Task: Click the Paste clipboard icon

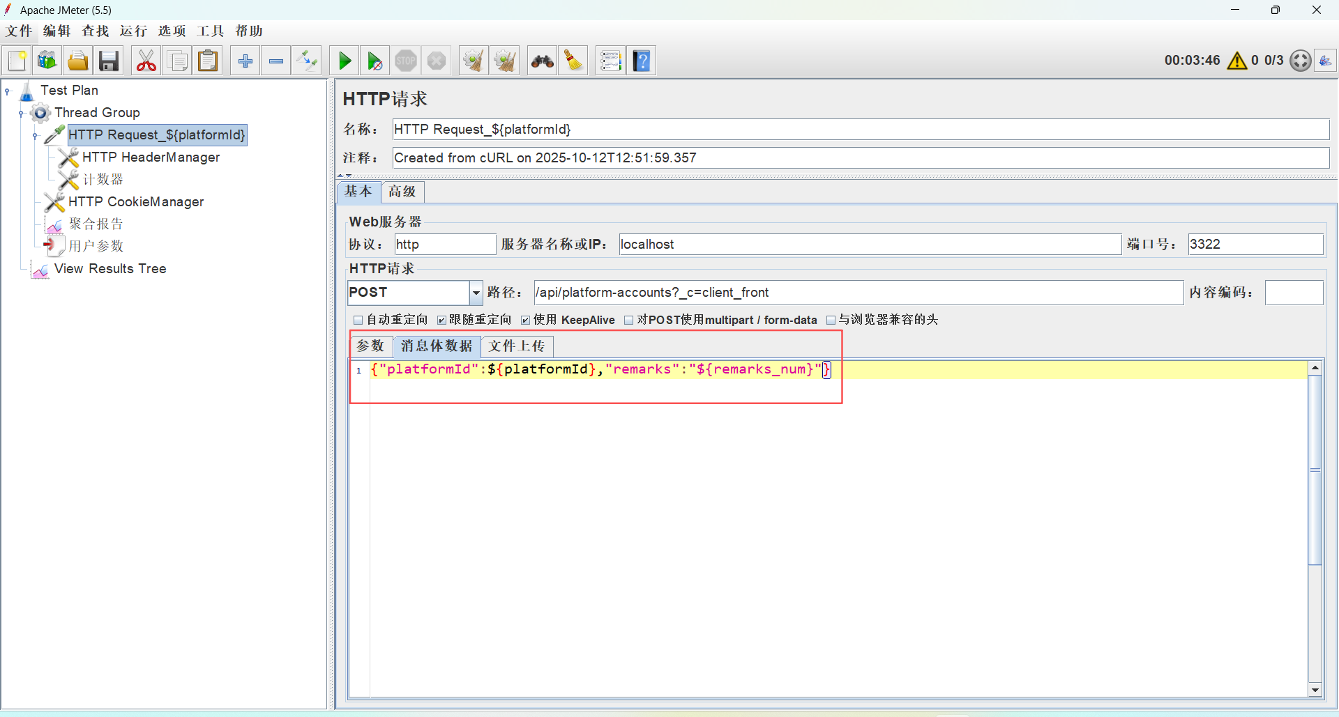Action: click(x=208, y=61)
